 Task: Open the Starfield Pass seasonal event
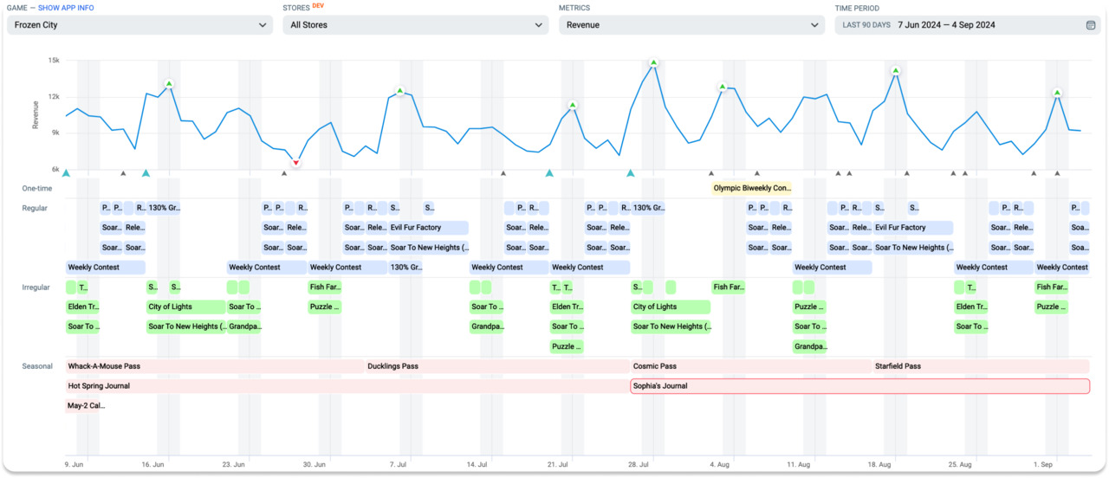[980, 366]
